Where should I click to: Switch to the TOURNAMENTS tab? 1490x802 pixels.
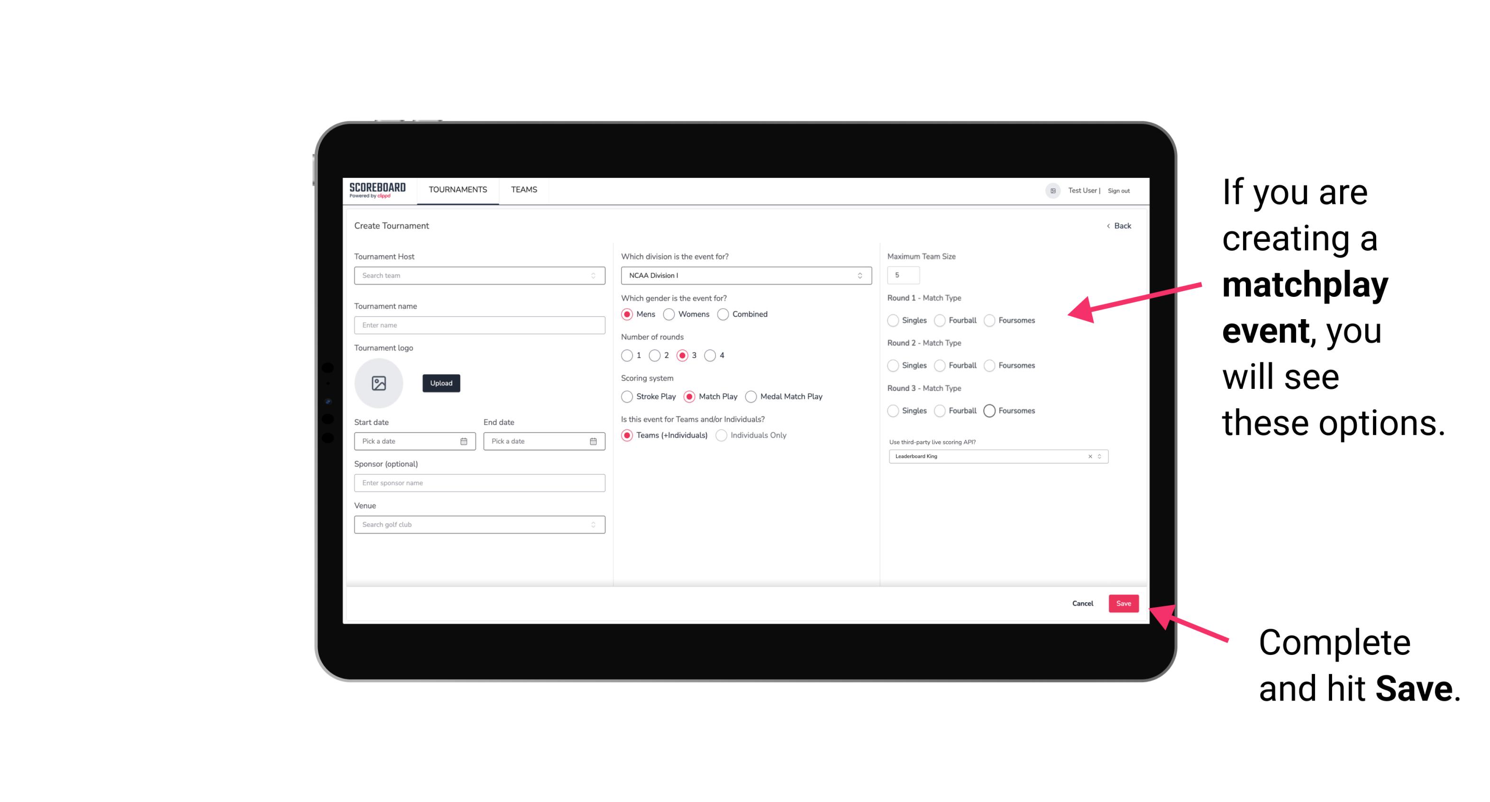[458, 191]
